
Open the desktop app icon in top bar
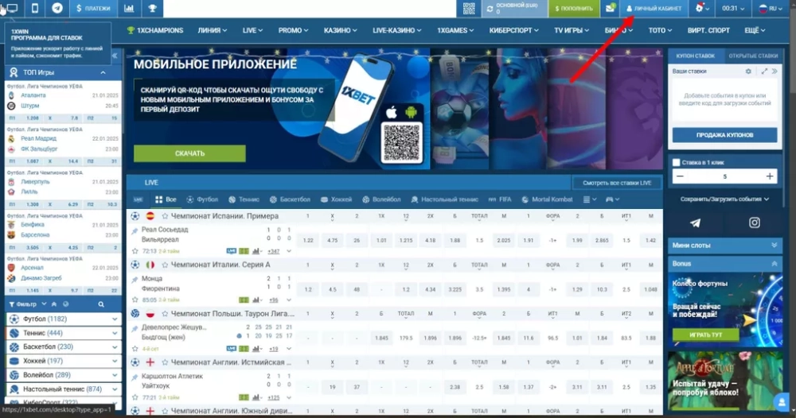(12, 8)
